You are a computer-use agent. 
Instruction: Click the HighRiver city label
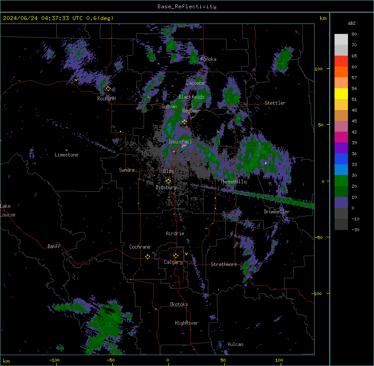click(187, 323)
